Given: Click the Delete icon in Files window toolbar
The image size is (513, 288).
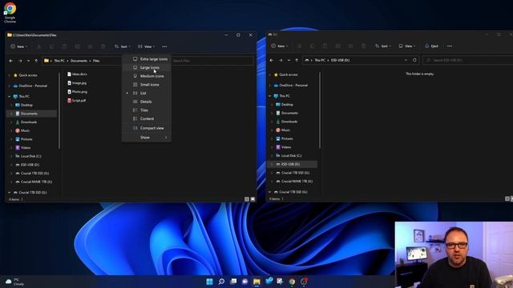Looking at the screenshot, I should [x=103, y=46].
